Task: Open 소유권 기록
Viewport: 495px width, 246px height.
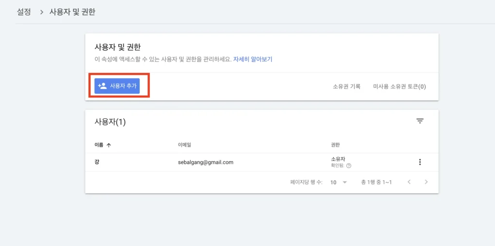Action: (346, 86)
